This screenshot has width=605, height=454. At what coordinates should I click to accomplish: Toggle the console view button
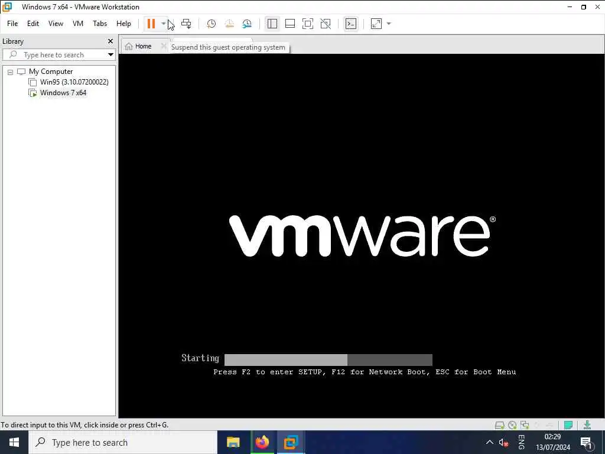click(351, 24)
